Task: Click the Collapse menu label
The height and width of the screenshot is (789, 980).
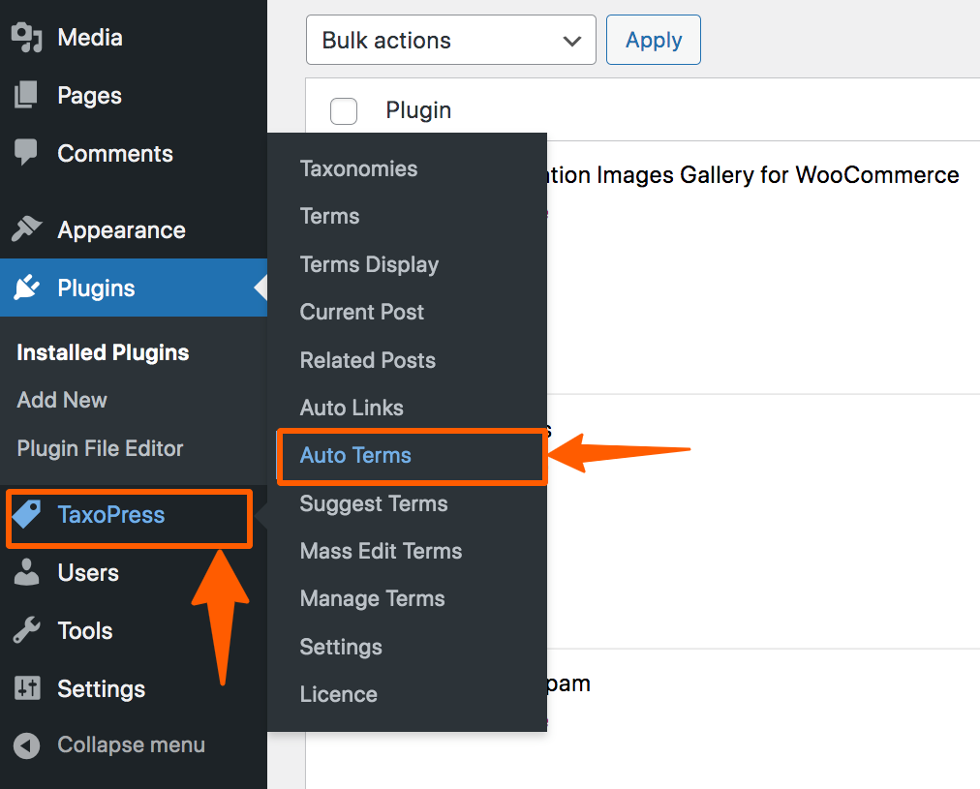Action: (132, 744)
